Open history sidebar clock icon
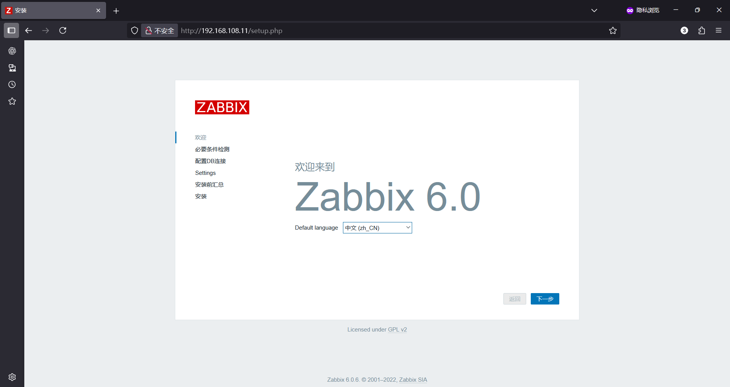This screenshot has width=730, height=387. pos(12,84)
